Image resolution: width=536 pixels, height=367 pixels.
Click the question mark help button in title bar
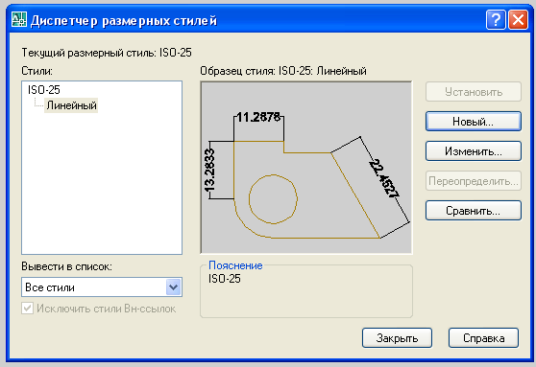pyautogui.click(x=496, y=20)
